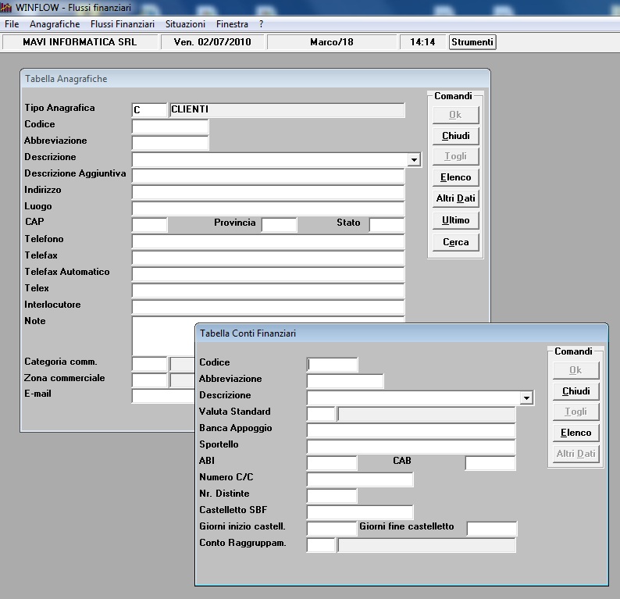Viewport: 620px width, 599px height.
Task: Click the Indirizzo field
Action: (268, 192)
